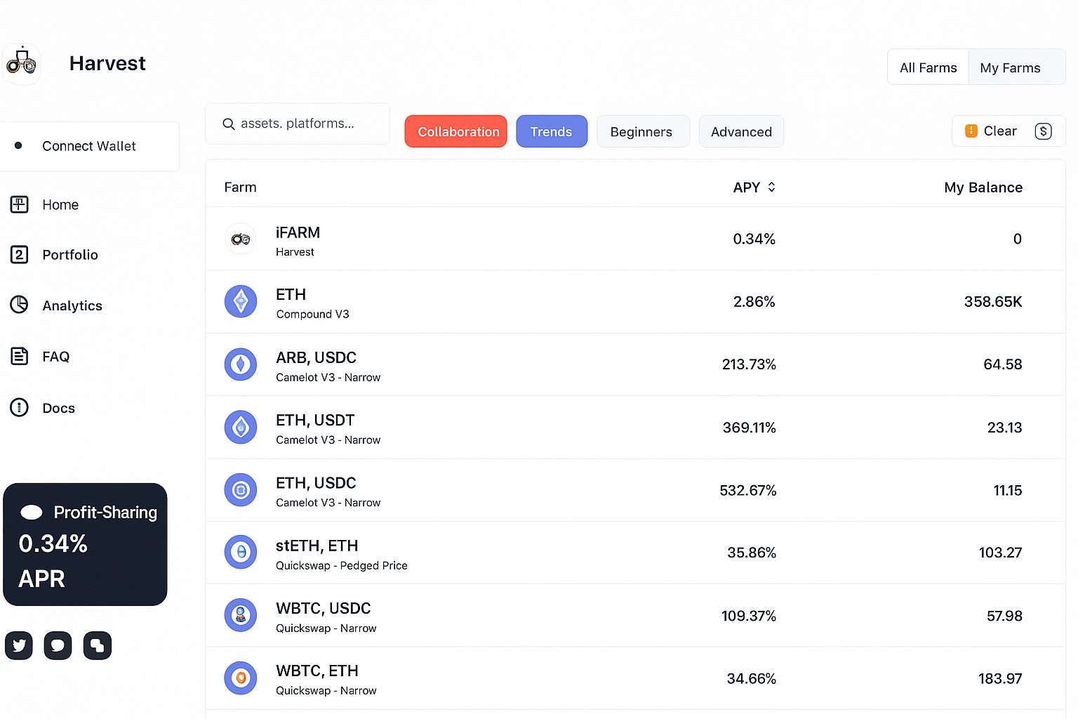Click the Clear filters button
This screenshot has height=719, width=1078.
click(x=999, y=131)
